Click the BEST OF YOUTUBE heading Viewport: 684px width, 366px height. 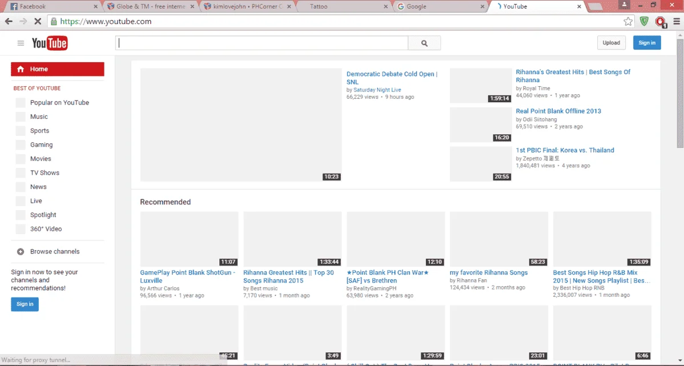(x=37, y=88)
